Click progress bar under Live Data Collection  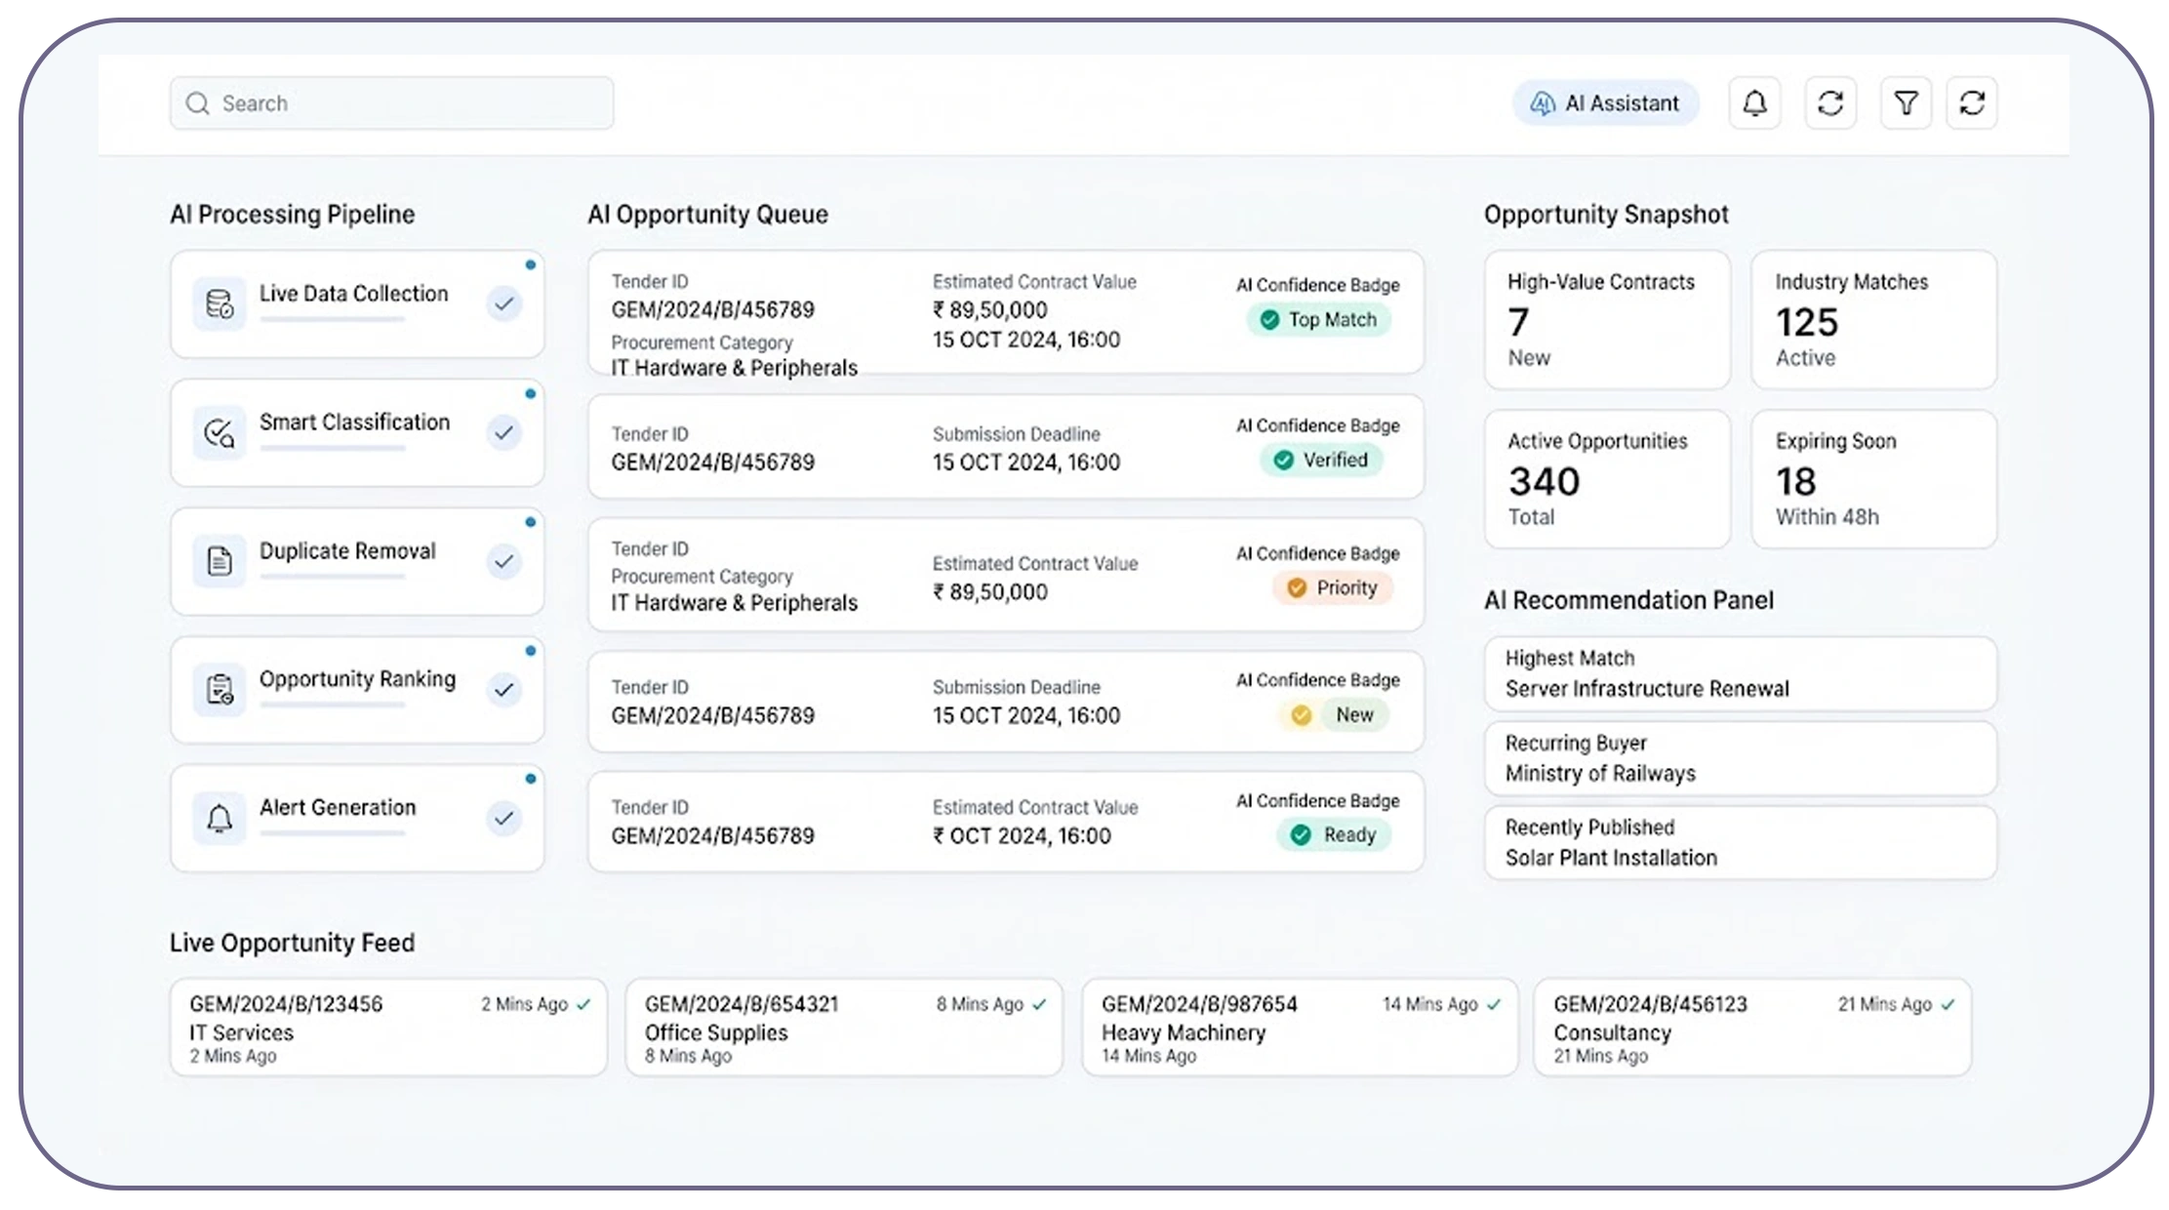click(332, 320)
